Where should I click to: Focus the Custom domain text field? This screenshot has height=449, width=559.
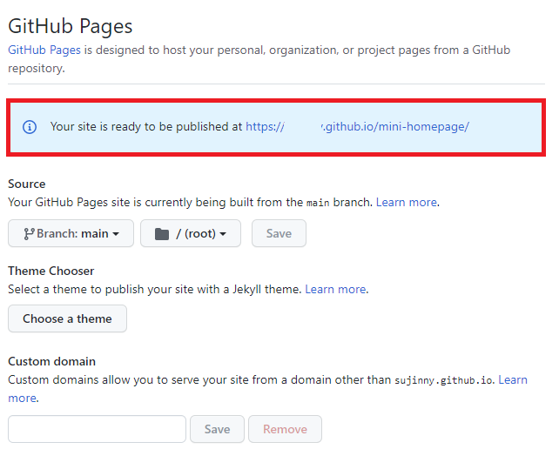pyautogui.click(x=97, y=429)
